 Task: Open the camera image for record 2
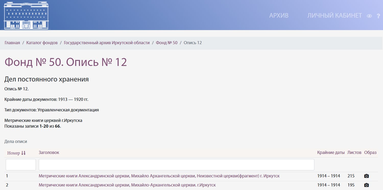click(x=366, y=185)
